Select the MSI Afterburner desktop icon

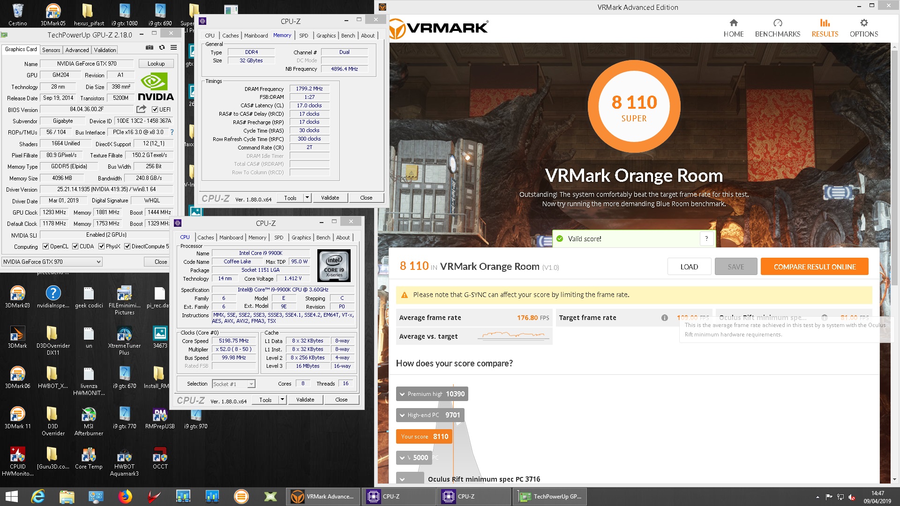[89, 422]
